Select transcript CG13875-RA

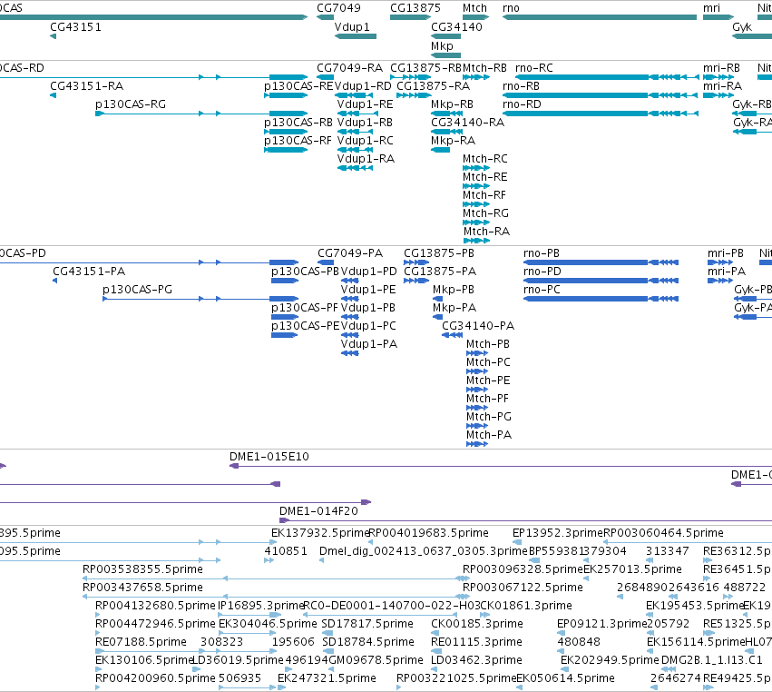point(414,95)
